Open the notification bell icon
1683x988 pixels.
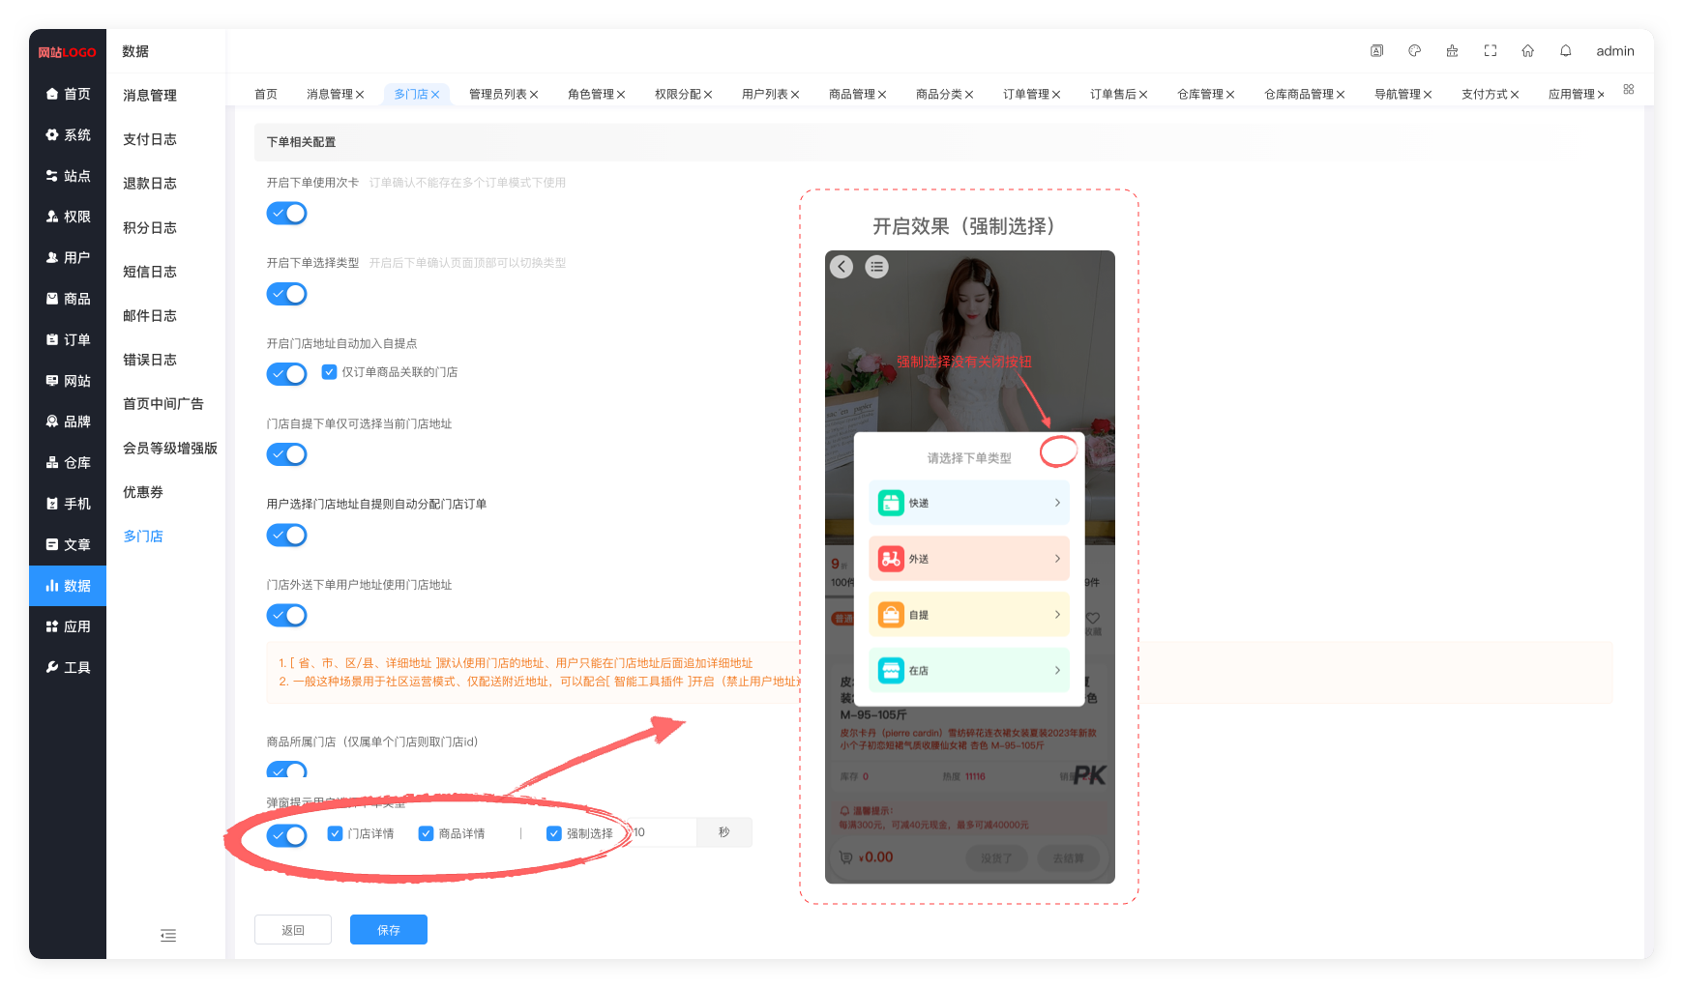[x=1565, y=51]
